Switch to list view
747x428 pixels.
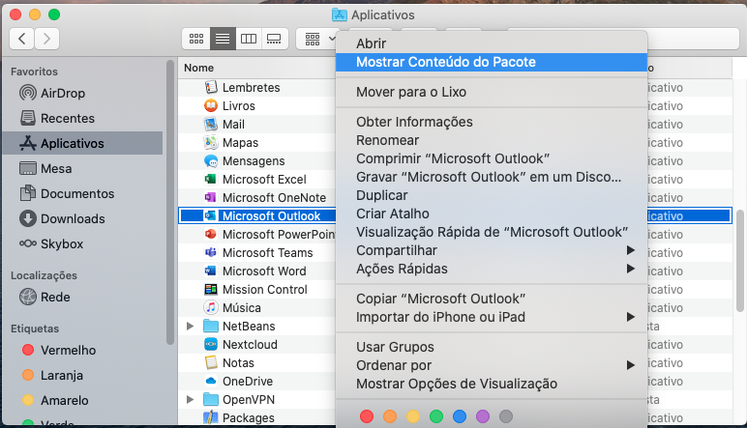click(x=223, y=39)
